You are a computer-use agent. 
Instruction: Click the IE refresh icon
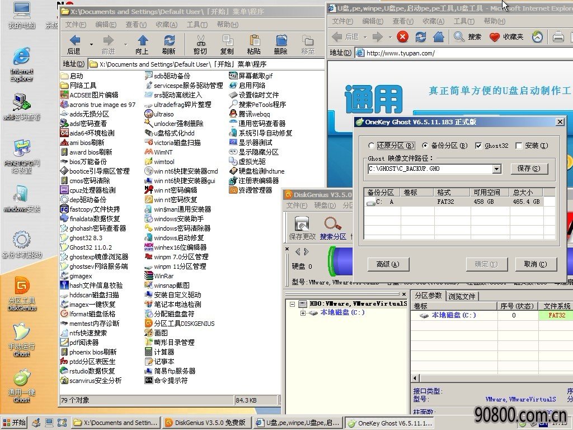pos(421,36)
